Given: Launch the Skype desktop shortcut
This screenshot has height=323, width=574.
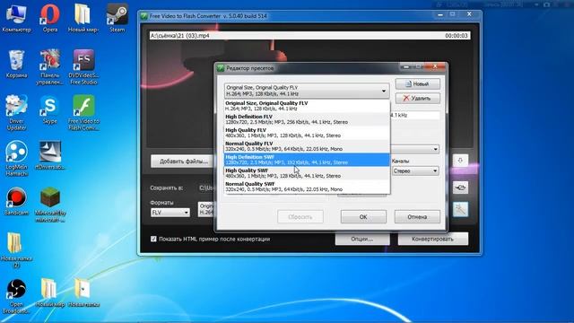Looking at the screenshot, I should (x=50, y=109).
